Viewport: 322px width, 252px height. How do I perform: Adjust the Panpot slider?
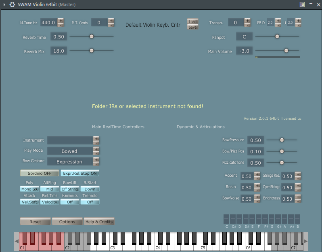[x=277, y=36]
